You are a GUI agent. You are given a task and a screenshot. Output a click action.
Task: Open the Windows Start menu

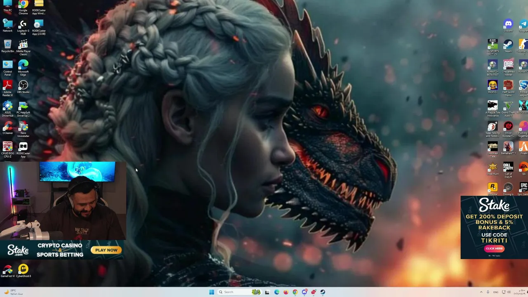(x=212, y=292)
